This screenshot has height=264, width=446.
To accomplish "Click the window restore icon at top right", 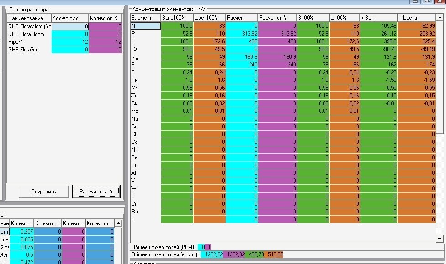I will tap(427, 1).
